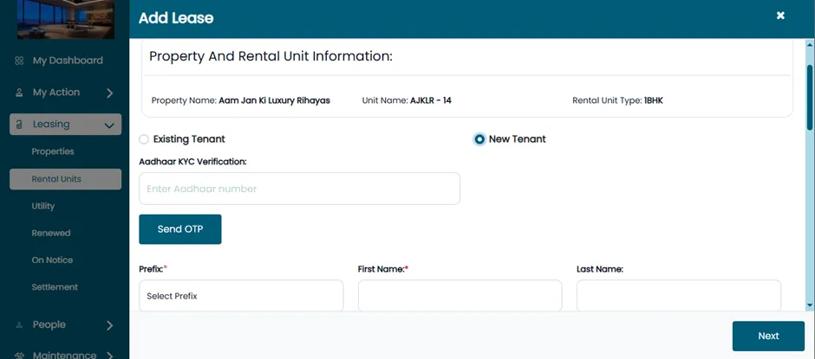815x359 pixels.
Task: Open the Settlement sidebar item
Action: click(x=55, y=287)
